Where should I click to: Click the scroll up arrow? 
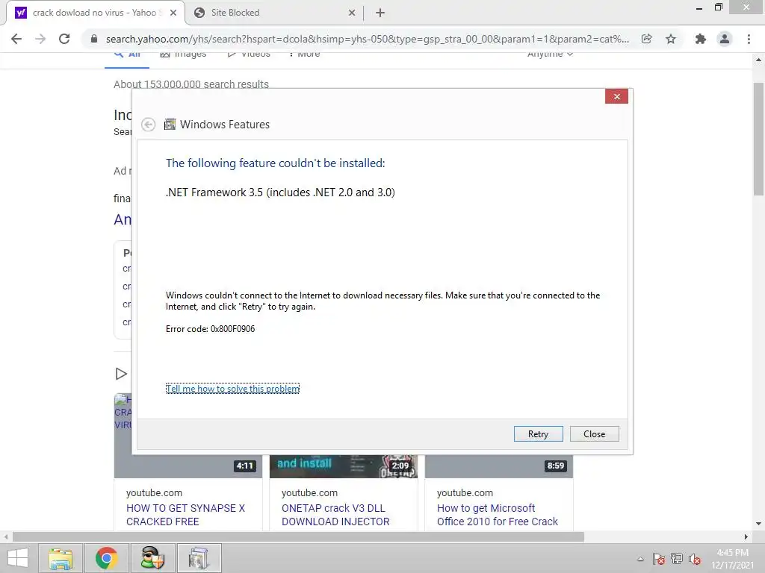click(758, 60)
